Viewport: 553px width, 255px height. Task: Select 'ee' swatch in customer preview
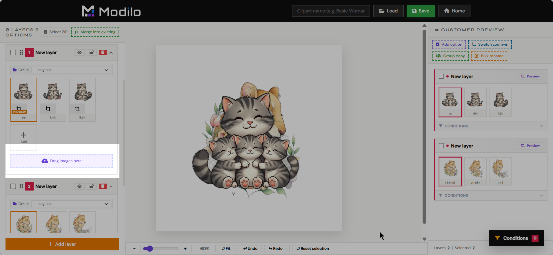(450, 102)
